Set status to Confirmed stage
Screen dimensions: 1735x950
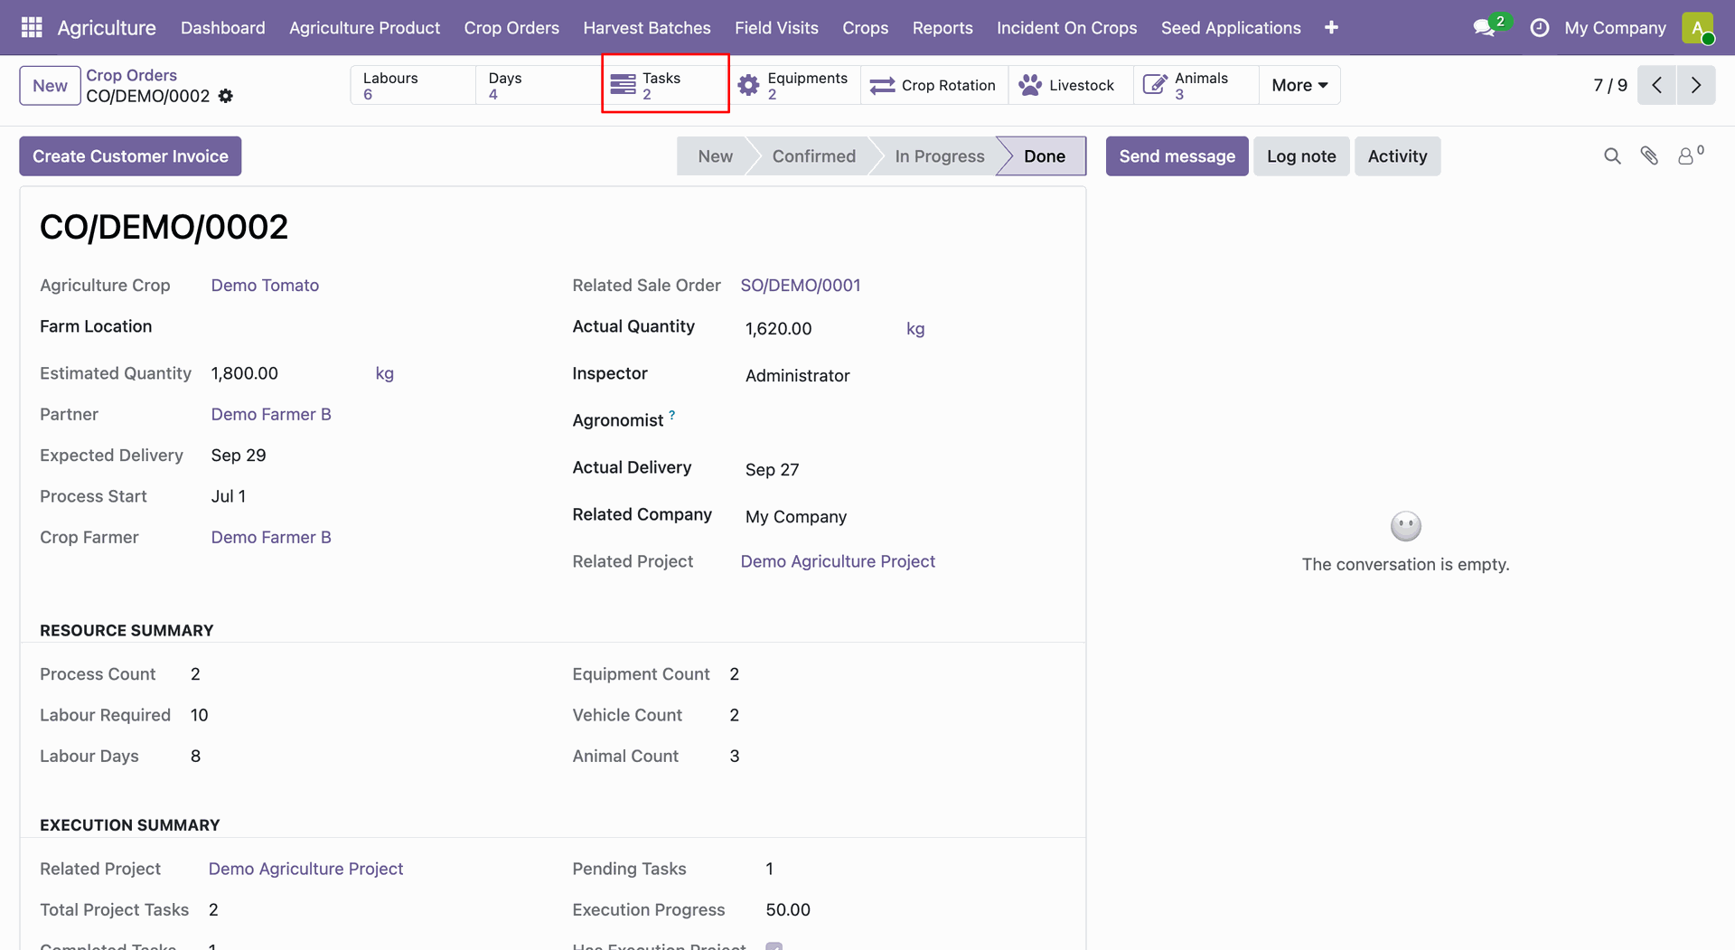813,156
